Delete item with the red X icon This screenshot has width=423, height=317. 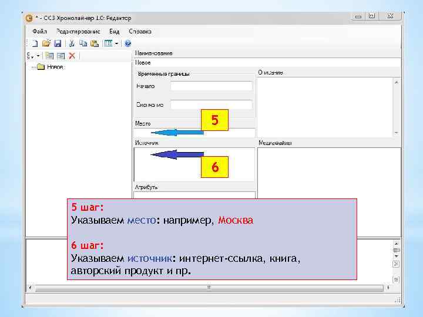[72, 56]
